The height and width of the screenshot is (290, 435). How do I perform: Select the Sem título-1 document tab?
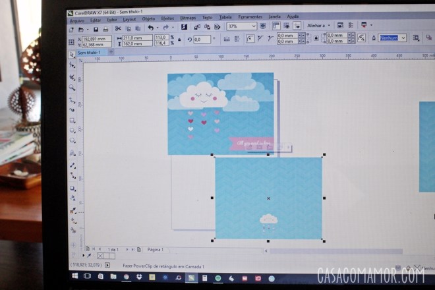(x=90, y=51)
